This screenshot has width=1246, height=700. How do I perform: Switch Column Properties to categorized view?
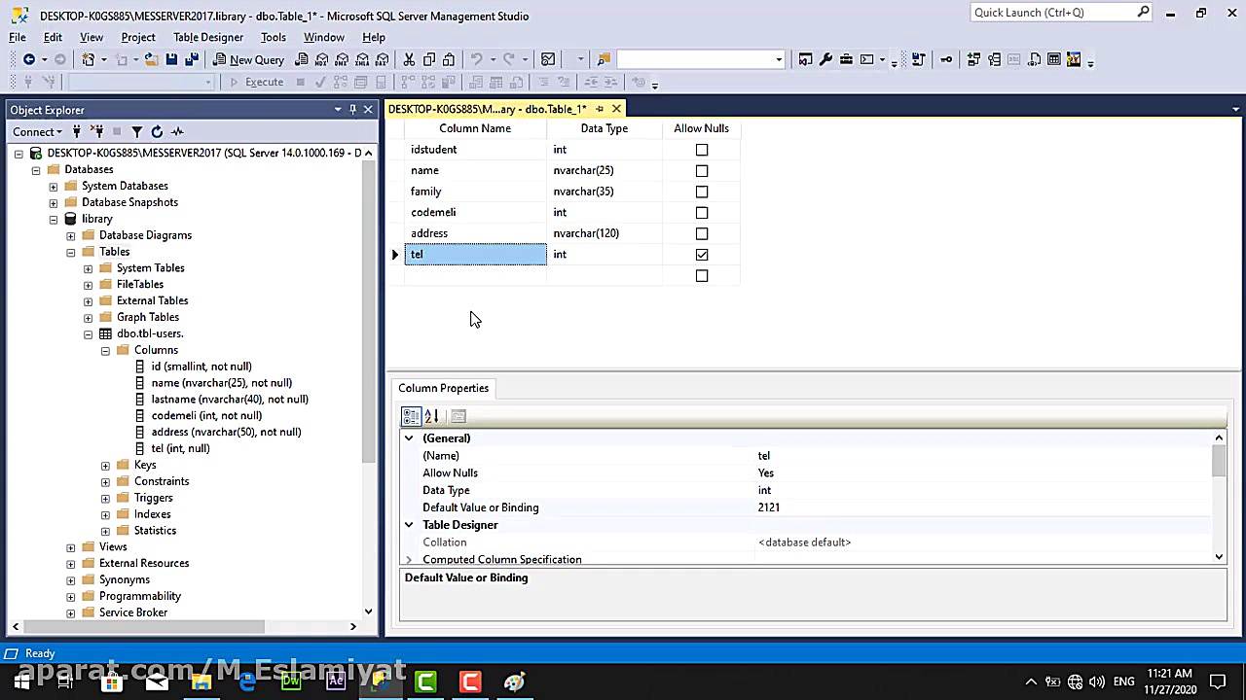[411, 416]
